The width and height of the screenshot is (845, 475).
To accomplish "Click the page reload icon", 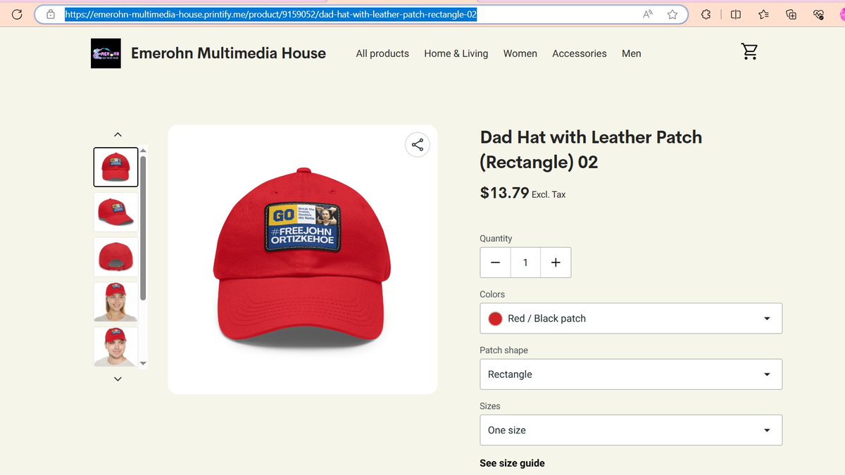I will click(17, 14).
